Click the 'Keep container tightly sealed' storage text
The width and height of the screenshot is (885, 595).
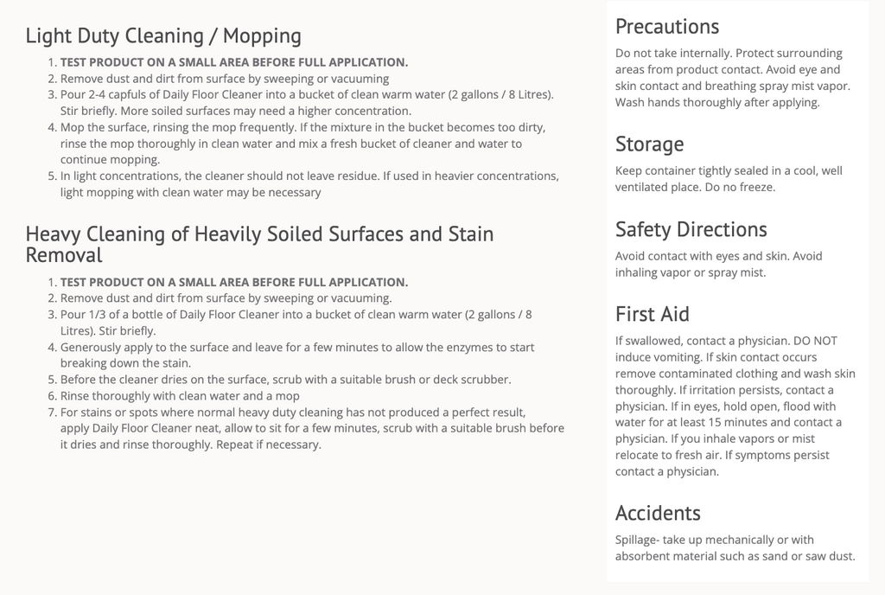tap(729, 178)
